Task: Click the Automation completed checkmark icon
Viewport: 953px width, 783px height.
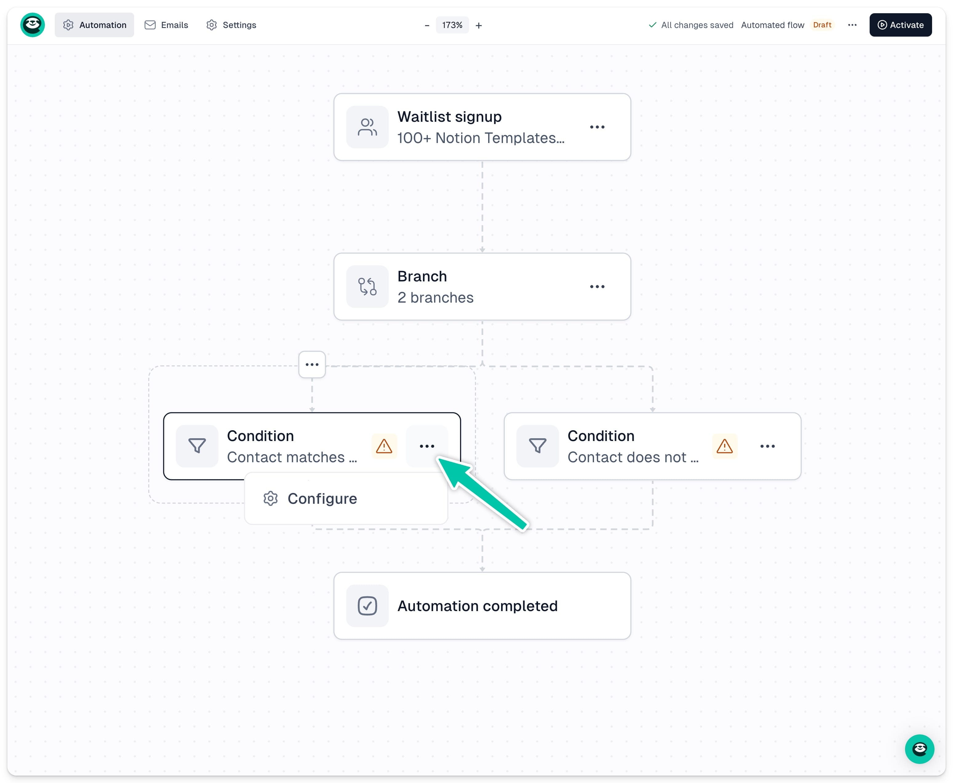Action: pyautogui.click(x=367, y=606)
